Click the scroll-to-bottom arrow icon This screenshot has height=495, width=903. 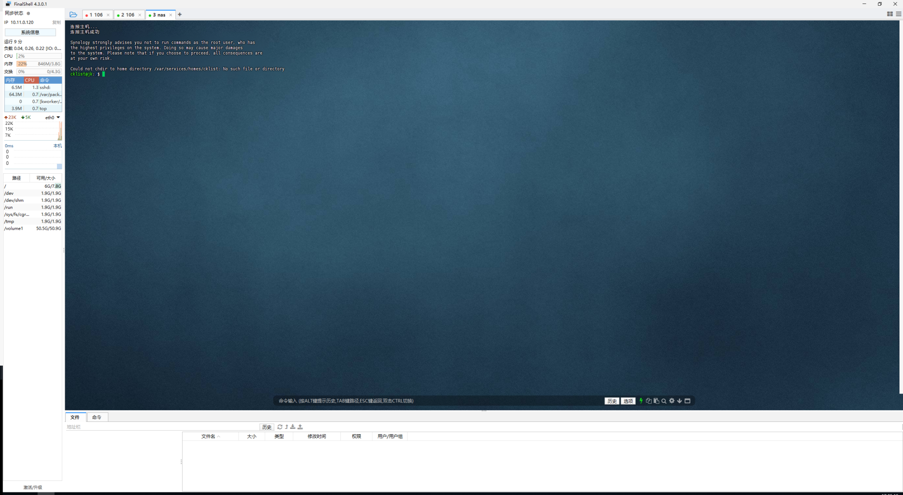pyautogui.click(x=679, y=401)
